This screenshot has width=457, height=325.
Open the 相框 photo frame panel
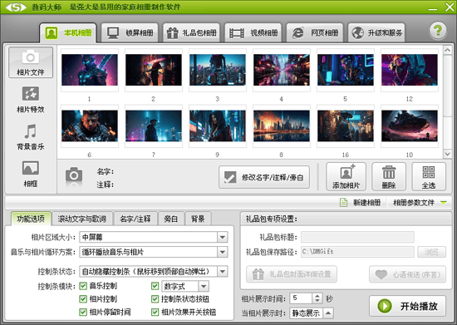click(x=31, y=174)
